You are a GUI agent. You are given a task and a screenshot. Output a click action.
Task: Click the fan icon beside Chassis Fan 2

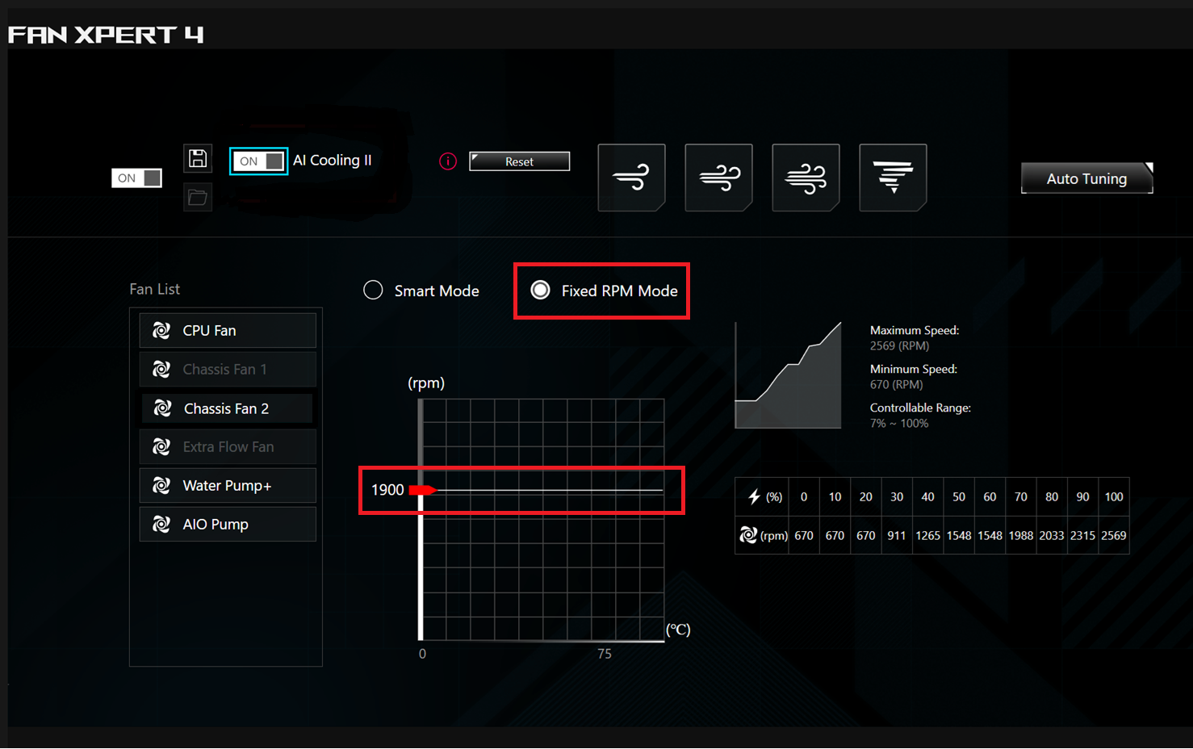coord(162,408)
